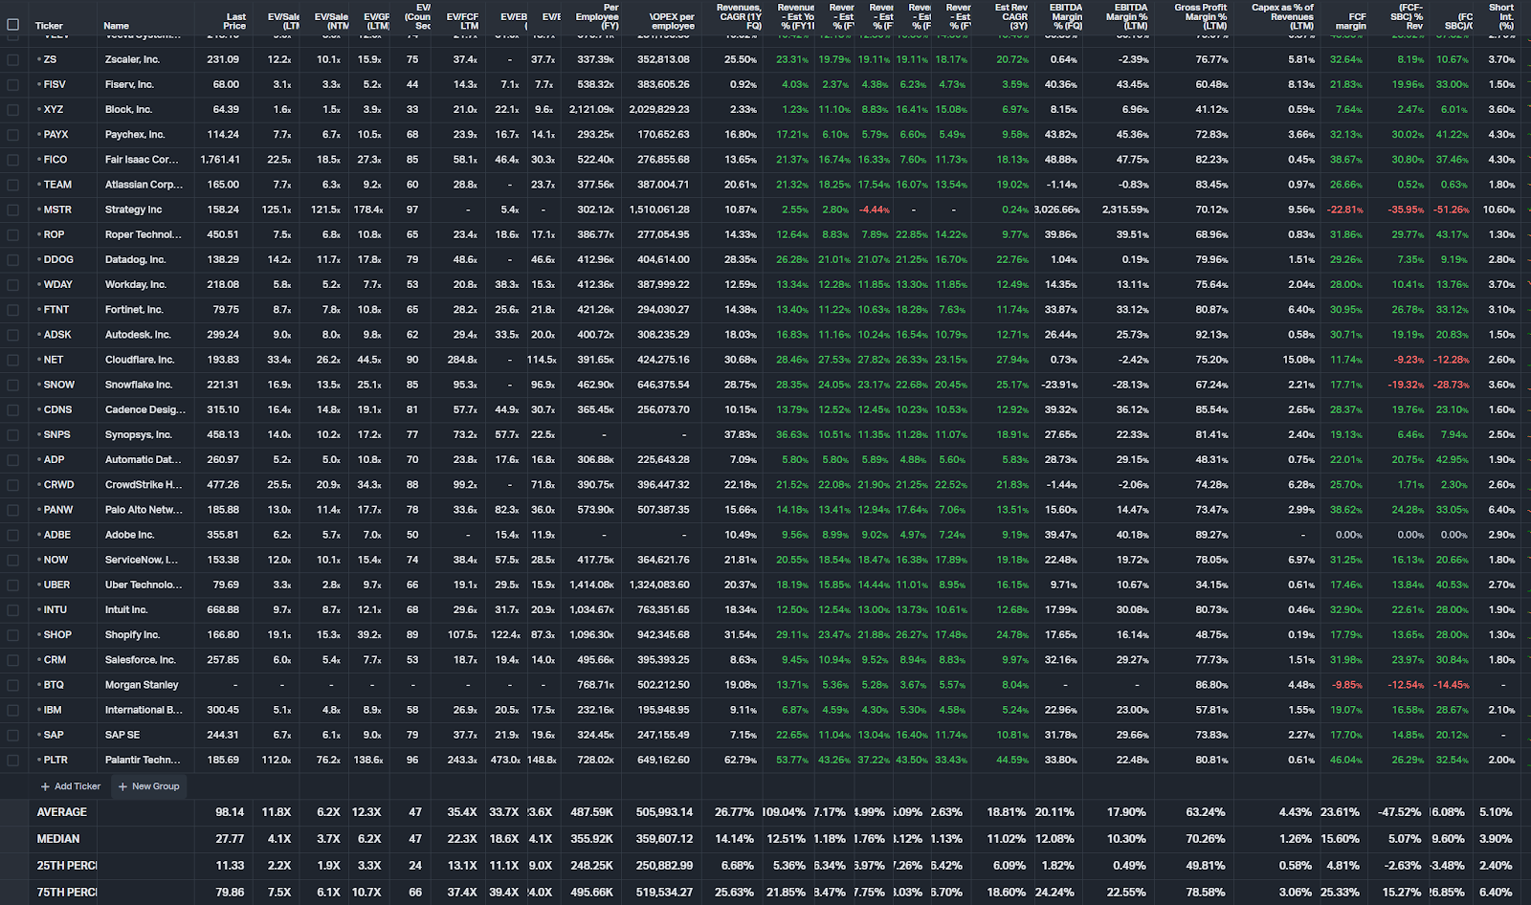Image resolution: width=1531 pixels, height=905 pixels.
Task: Open the name Adobe Inc.
Action: click(x=129, y=535)
